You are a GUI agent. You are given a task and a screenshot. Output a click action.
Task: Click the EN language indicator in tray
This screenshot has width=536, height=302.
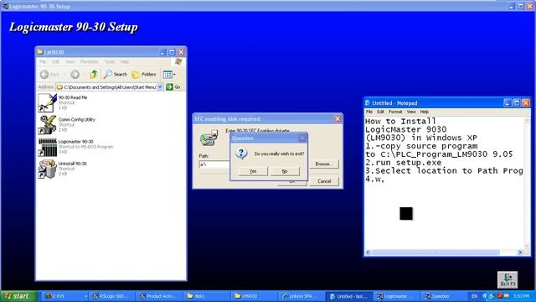[474, 296]
